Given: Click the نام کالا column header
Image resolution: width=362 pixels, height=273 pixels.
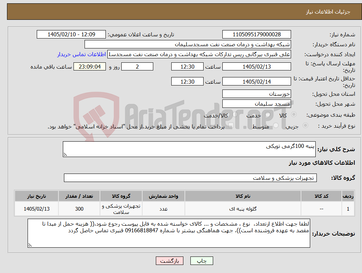Looking at the screenshot, I should click(x=243, y=196).
